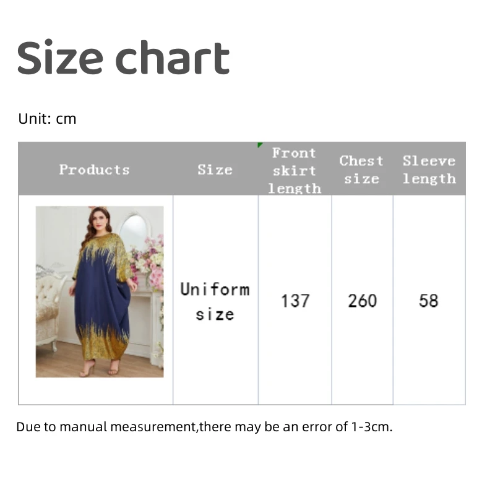Select the Uniform size cell
The width and height of the screenshot is (495, 495).
point(215,301)
